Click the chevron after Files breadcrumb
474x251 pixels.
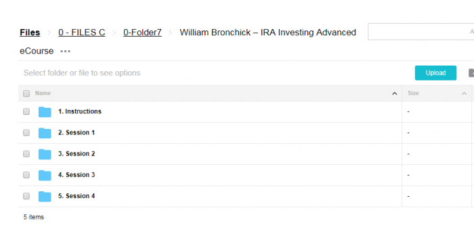pos(49,33)
